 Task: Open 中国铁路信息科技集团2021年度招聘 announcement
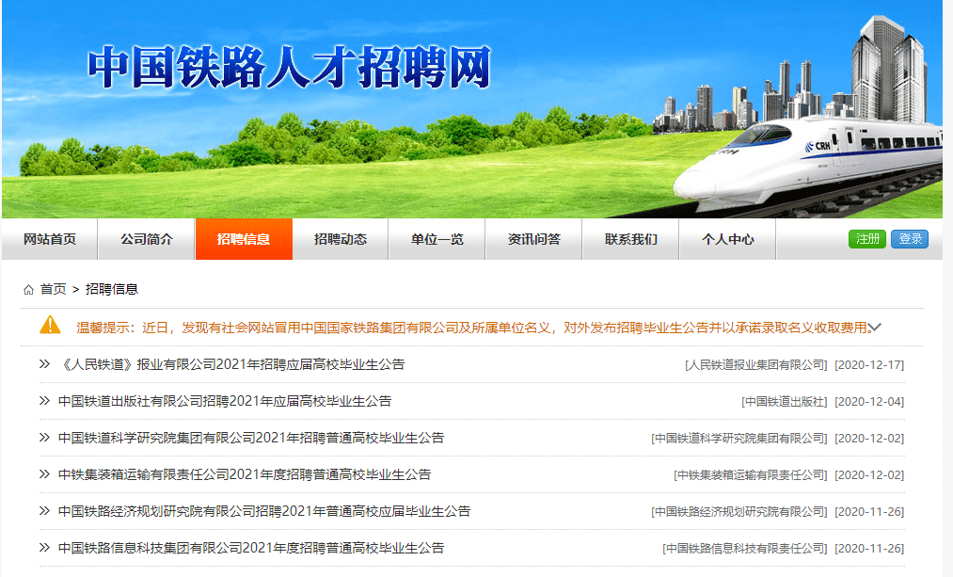pyautogui.click(x=251, y=548)
